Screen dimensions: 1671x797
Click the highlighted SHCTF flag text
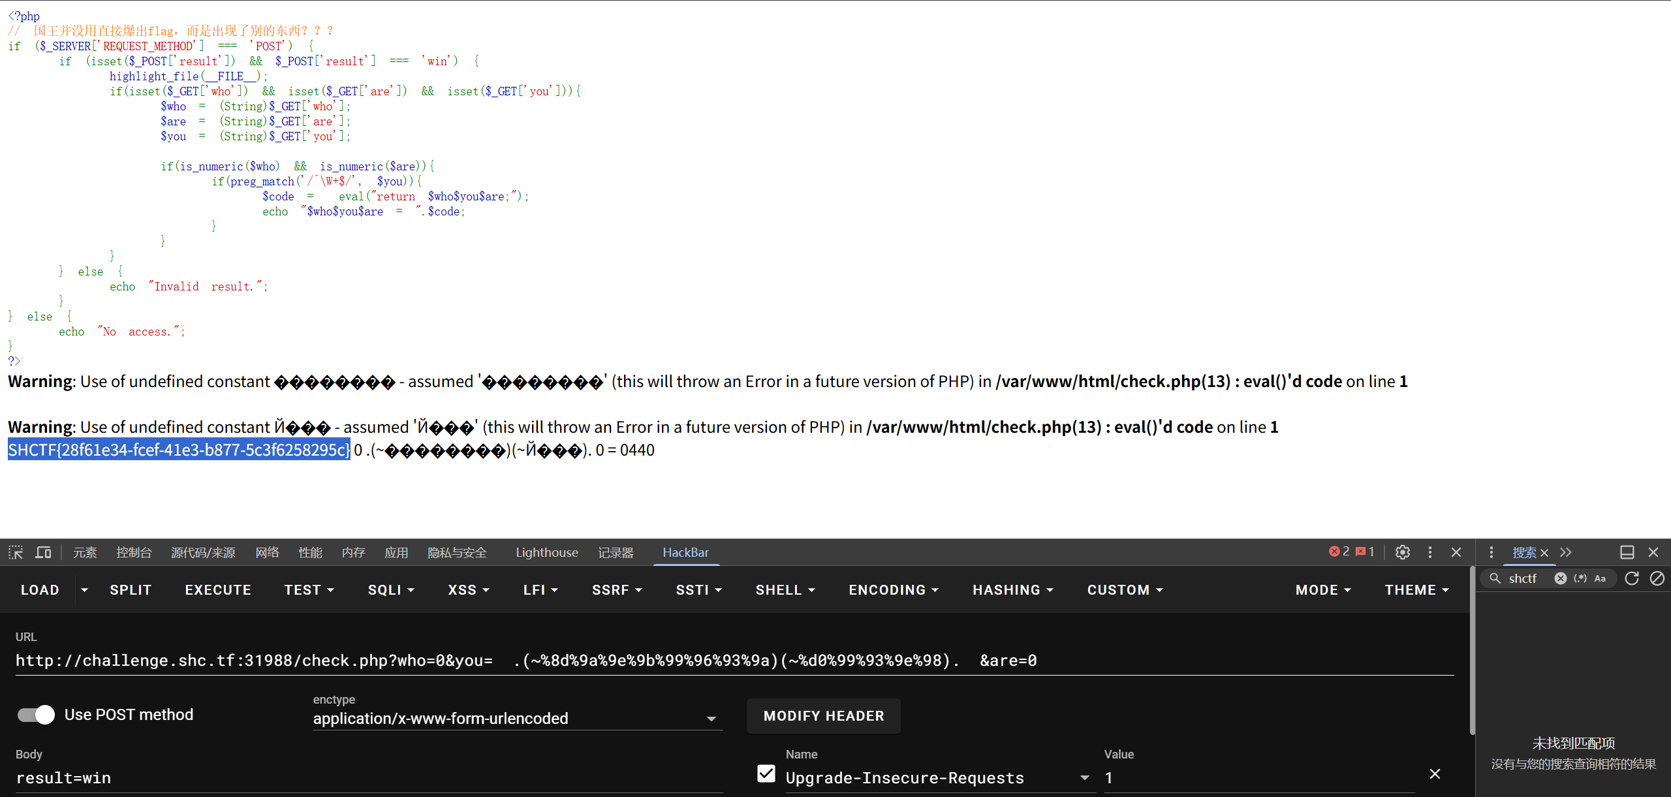pos(179,450)
